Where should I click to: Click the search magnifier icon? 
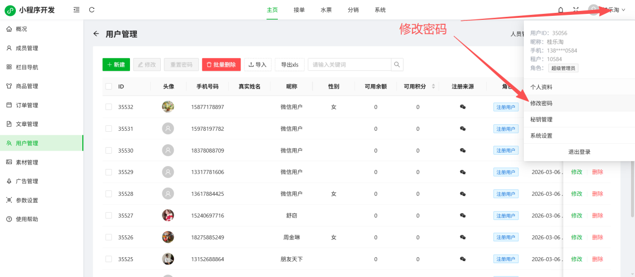click(x=397, y=65)
